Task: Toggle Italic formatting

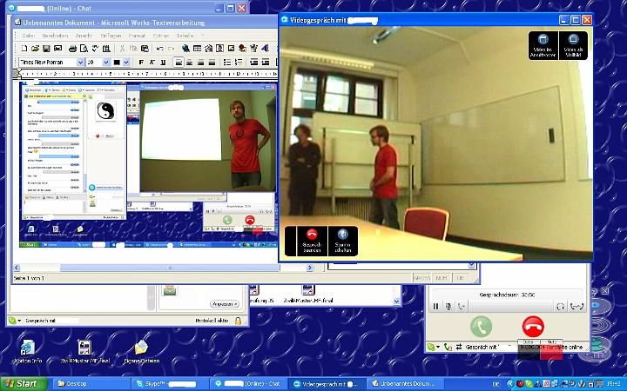Action: click(x=152, y=63)
